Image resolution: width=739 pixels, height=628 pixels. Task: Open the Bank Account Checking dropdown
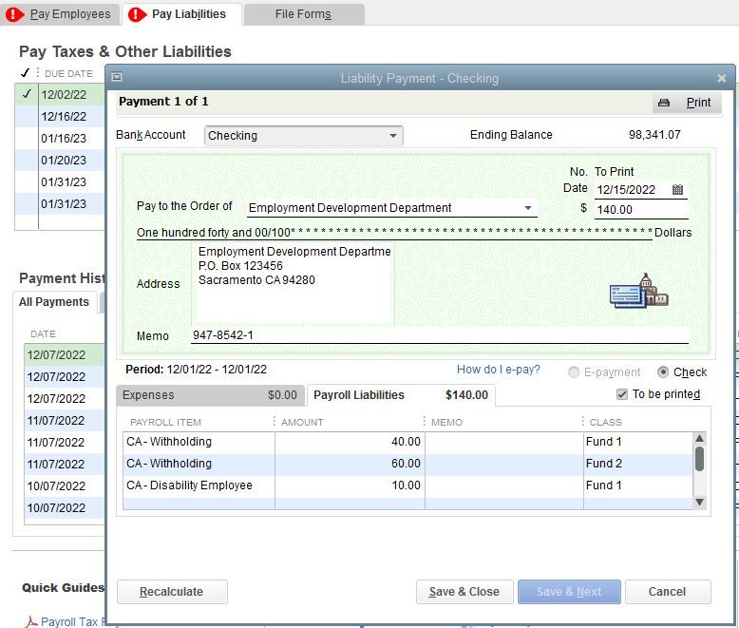pos(304,135)
